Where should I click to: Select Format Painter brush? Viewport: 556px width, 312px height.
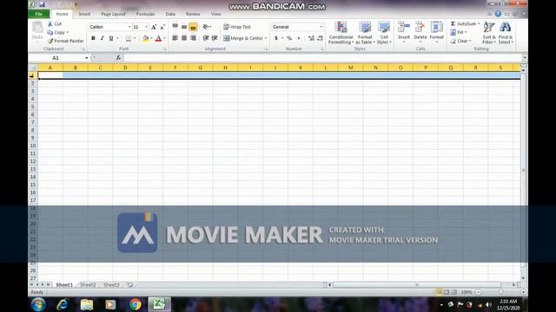point(50,41)
